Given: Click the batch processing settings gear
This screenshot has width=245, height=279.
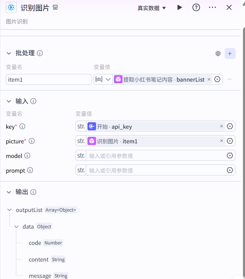Looking at the screenshot, I should pyautogui.click(x=218, y=54).
